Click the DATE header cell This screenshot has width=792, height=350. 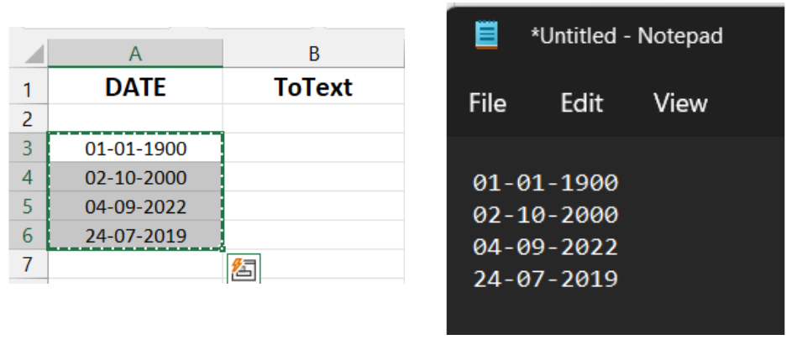135,87
